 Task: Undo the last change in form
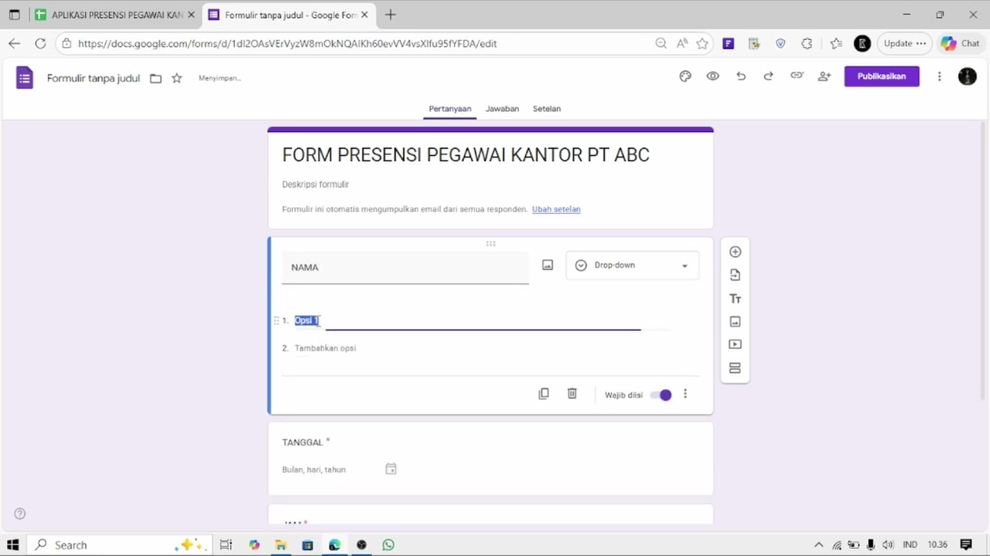741,76
